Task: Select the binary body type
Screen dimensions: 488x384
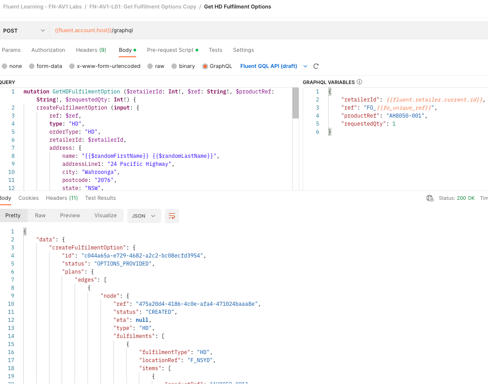Action: pyautogui.click(x=183, y=66)
